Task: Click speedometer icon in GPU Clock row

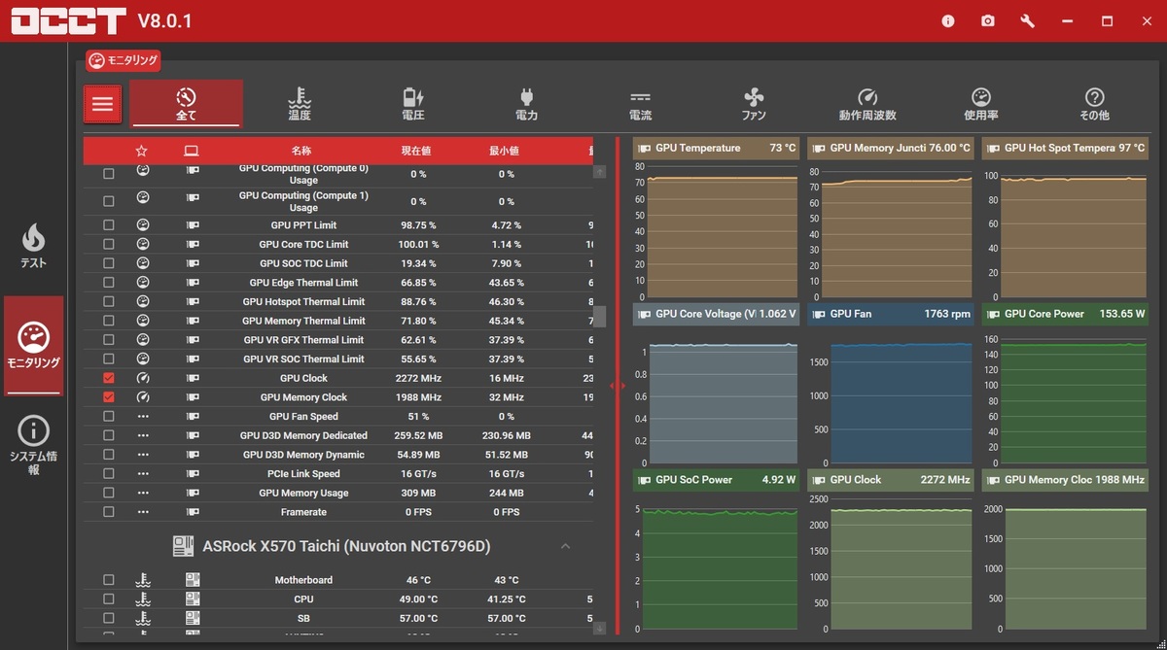Action: coord(143,378)
